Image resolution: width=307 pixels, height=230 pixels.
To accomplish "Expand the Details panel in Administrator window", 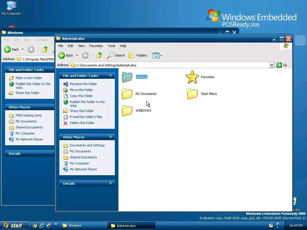I will 110,183.
